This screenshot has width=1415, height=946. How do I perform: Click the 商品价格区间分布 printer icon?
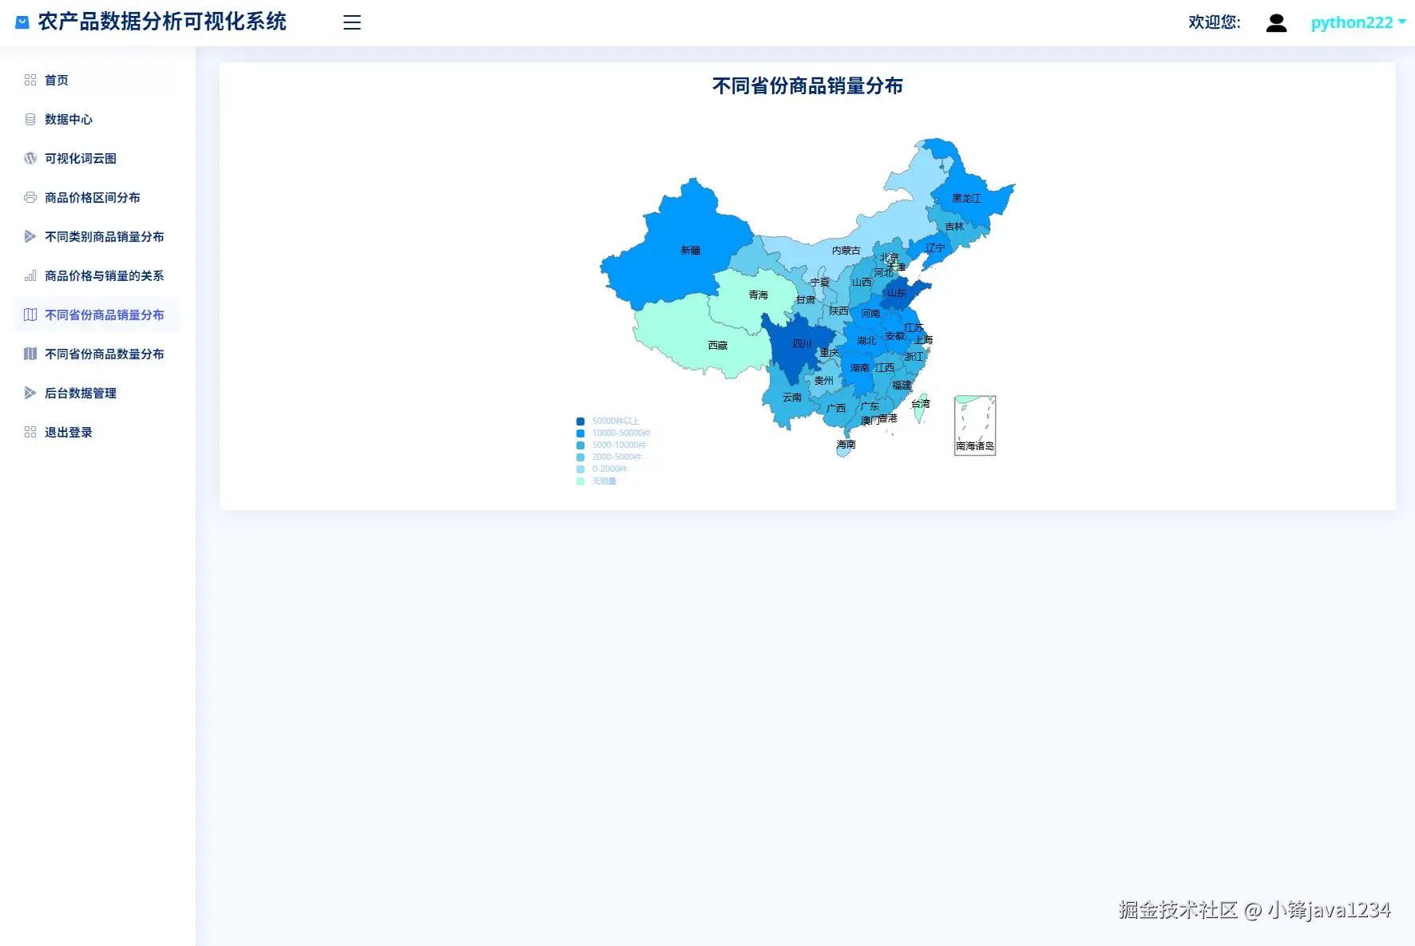point(30,197)
